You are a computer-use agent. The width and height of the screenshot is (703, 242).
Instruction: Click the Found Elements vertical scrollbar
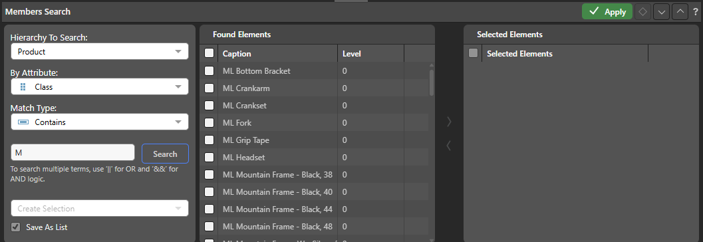432,82
